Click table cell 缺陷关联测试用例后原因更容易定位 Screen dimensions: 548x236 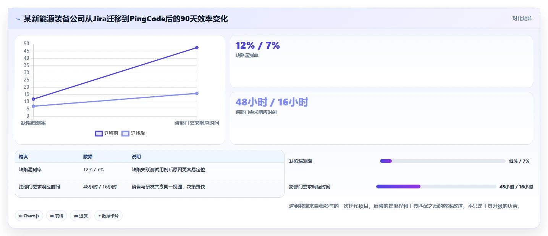tap(168, 170)
